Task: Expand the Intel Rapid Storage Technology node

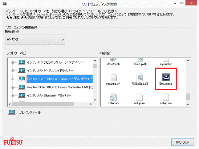Action: (x=13, y=62)
